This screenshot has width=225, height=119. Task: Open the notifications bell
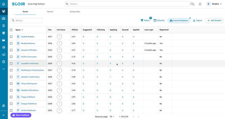tap(200, 4)
